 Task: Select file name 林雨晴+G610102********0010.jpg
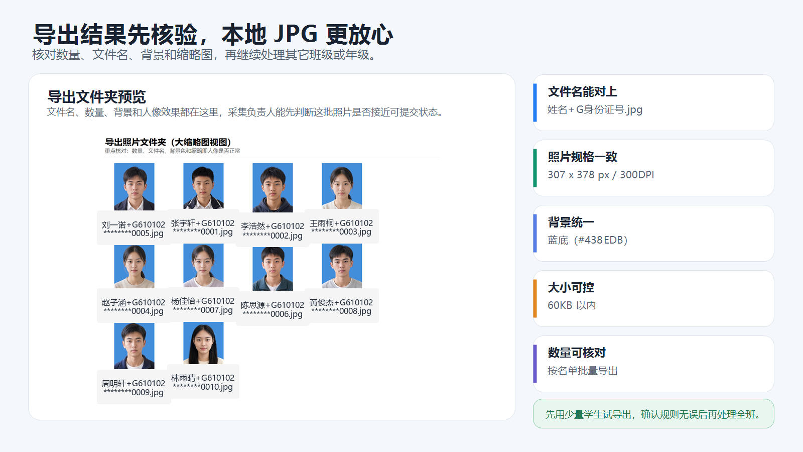tap(203, 382)
